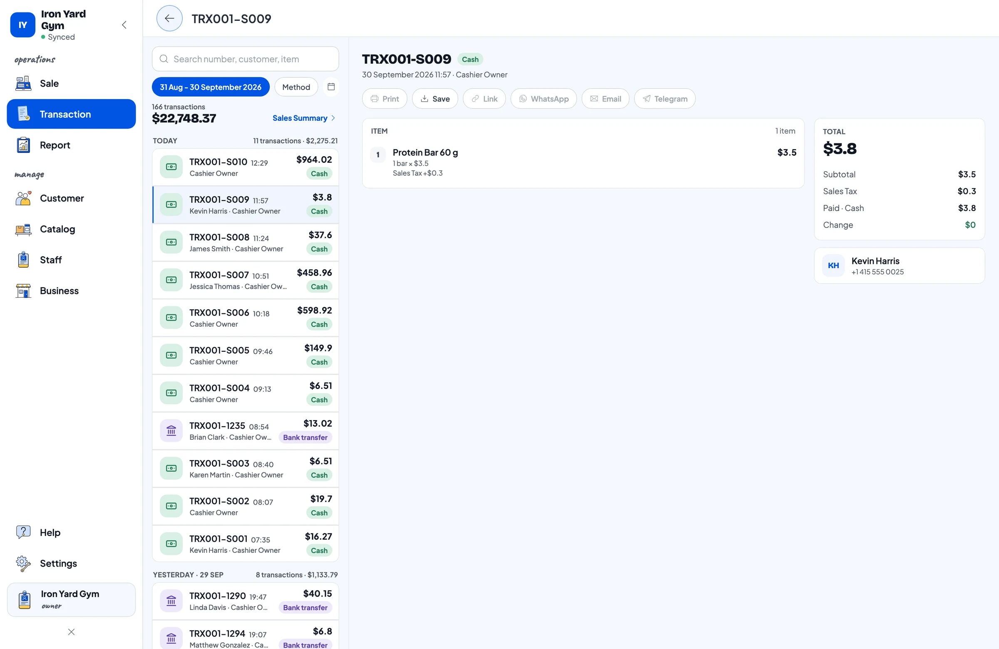Image resolution: width=999 pixels, height=649 pixels.
Task: Select transaction TRX001-S002 for $19.7
Action: coord(245,506)
